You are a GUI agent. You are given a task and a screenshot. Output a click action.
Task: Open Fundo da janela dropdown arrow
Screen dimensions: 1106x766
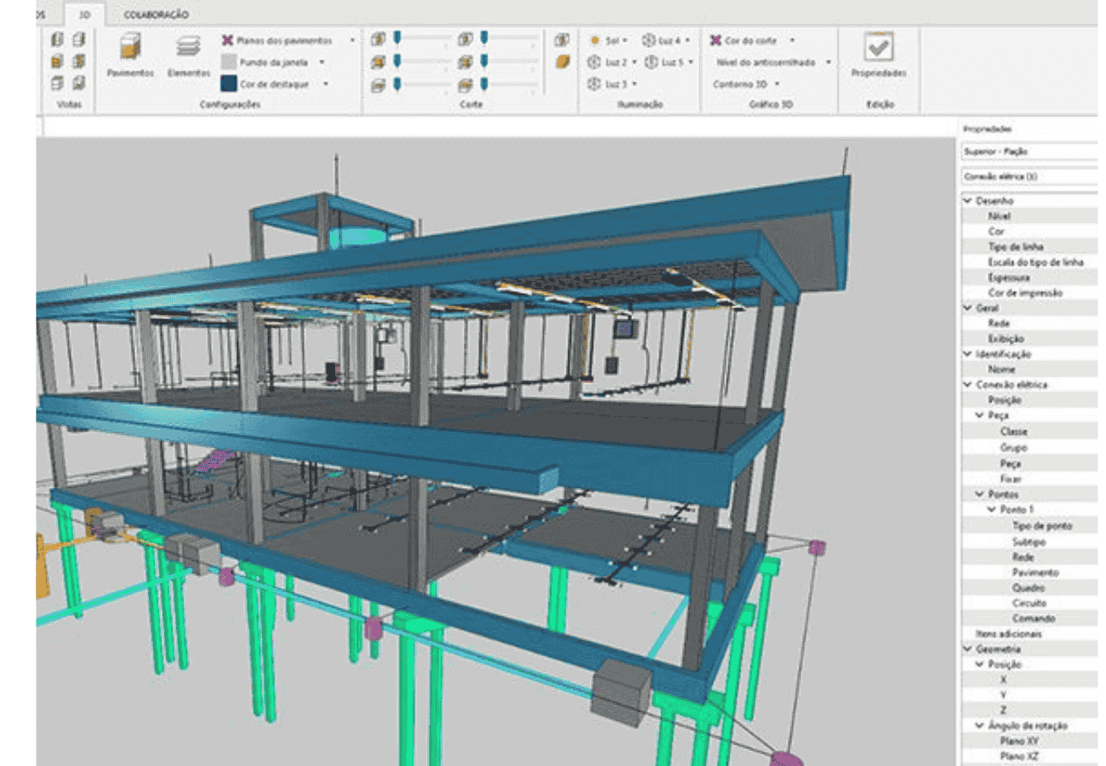point(322,62)
